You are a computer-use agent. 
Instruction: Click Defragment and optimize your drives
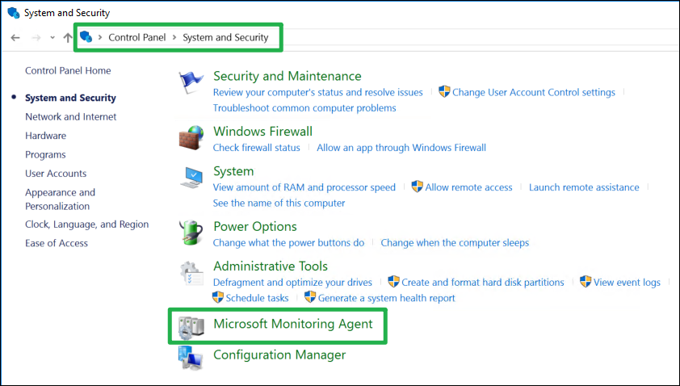pyautogui.click(x=292, y=283)
